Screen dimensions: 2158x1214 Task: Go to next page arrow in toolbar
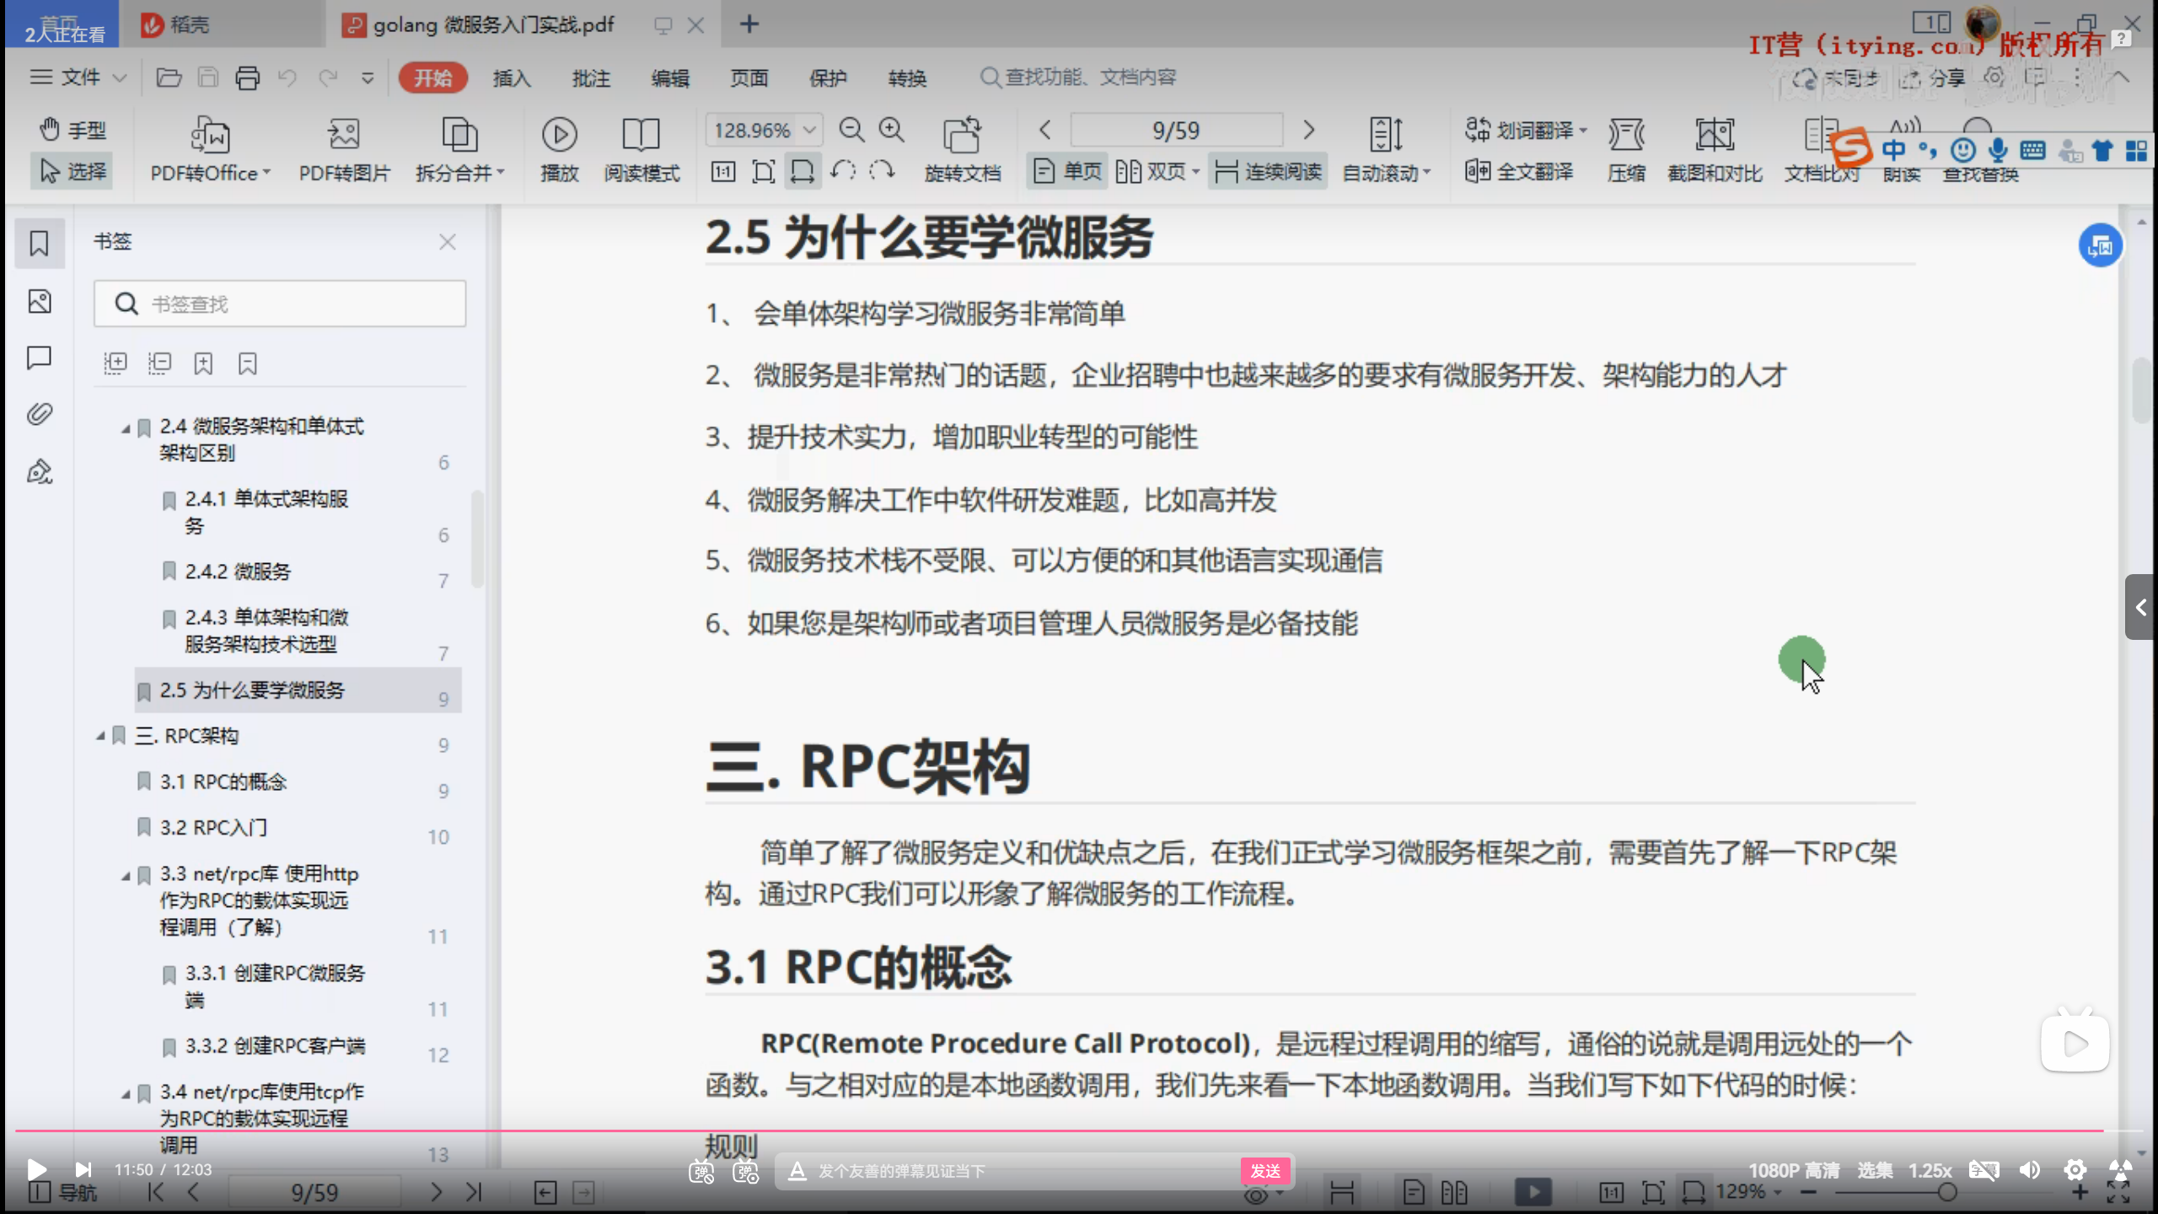click(x=1308, y=130)
